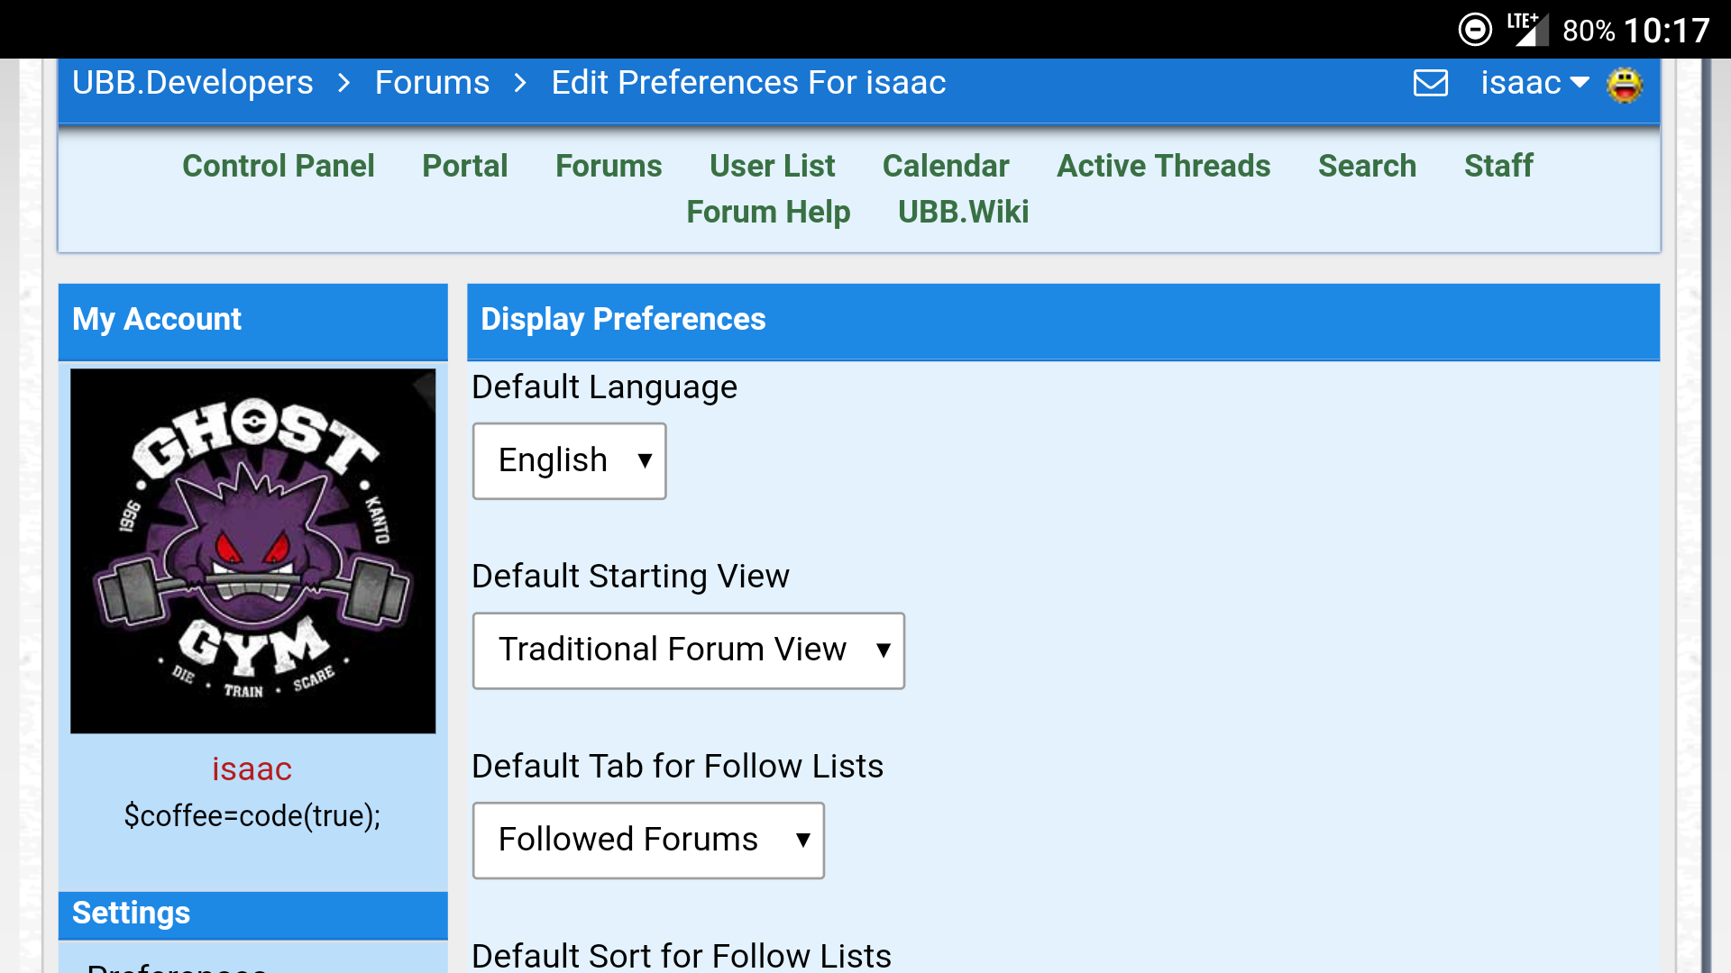Open Forum Help link
1731x973 pixels.
[x=768, y=212]
